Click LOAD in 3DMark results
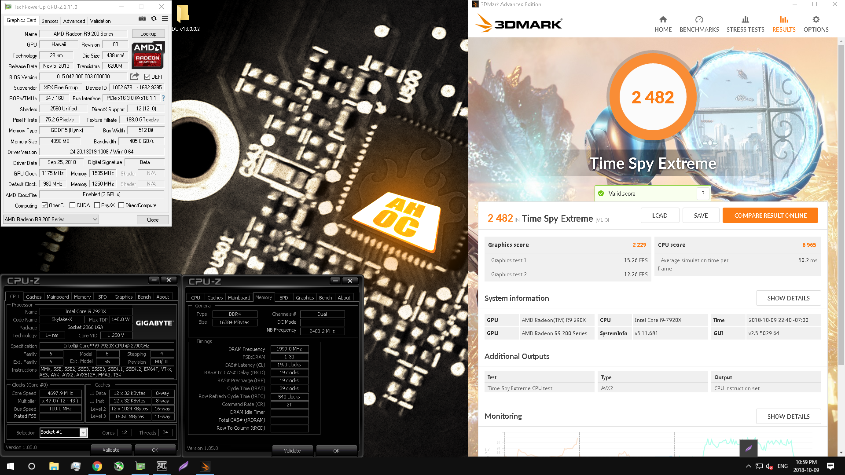The image size is (845, 475). point(660,216)
